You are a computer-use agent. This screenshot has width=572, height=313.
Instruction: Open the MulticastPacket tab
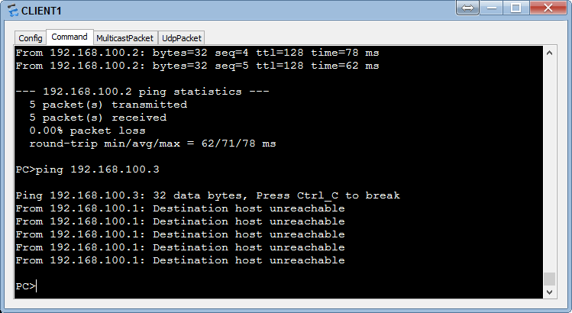[124, 38]
